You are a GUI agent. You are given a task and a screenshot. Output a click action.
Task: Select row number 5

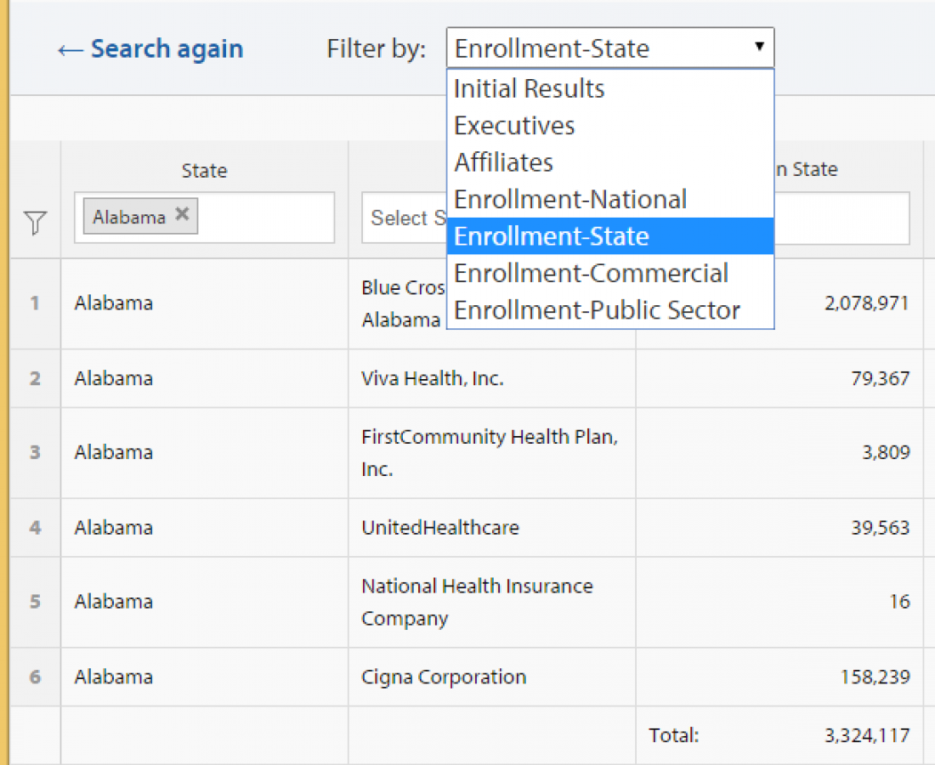(x=35, y=602)
